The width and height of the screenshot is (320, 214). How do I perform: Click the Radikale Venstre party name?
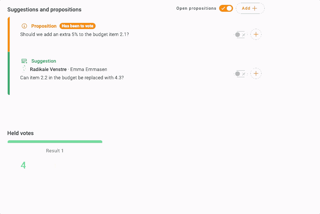point(48,69)
